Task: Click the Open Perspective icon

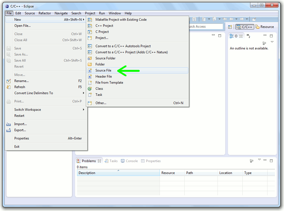Action: [230, 27]
